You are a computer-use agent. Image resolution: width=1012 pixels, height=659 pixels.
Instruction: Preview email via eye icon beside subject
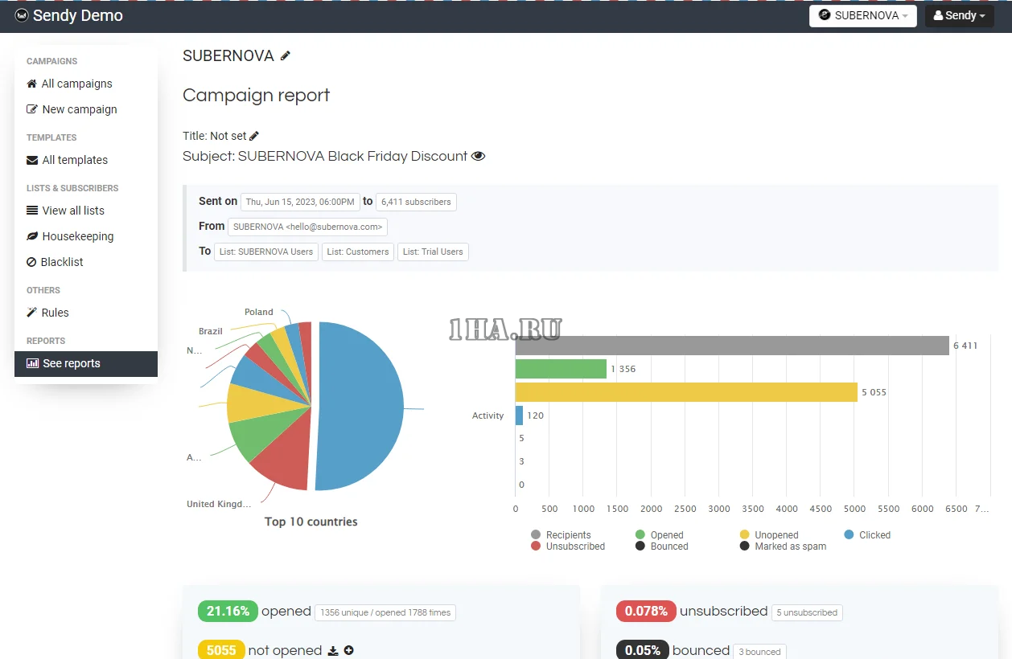[x=478, y=156]
